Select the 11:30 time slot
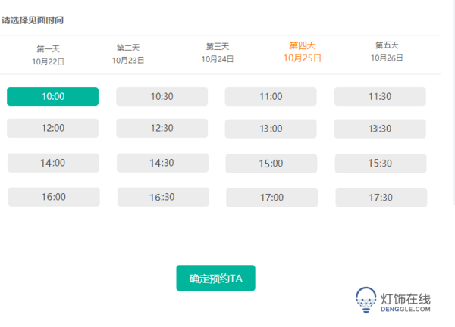Image resolution: width=455 pixels, height=327 pixels. pos(380,96)
